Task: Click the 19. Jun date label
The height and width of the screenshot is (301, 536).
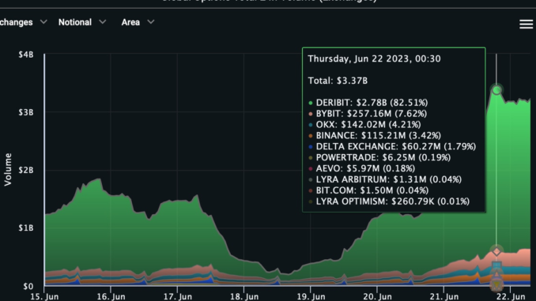Action: point(311,296)
